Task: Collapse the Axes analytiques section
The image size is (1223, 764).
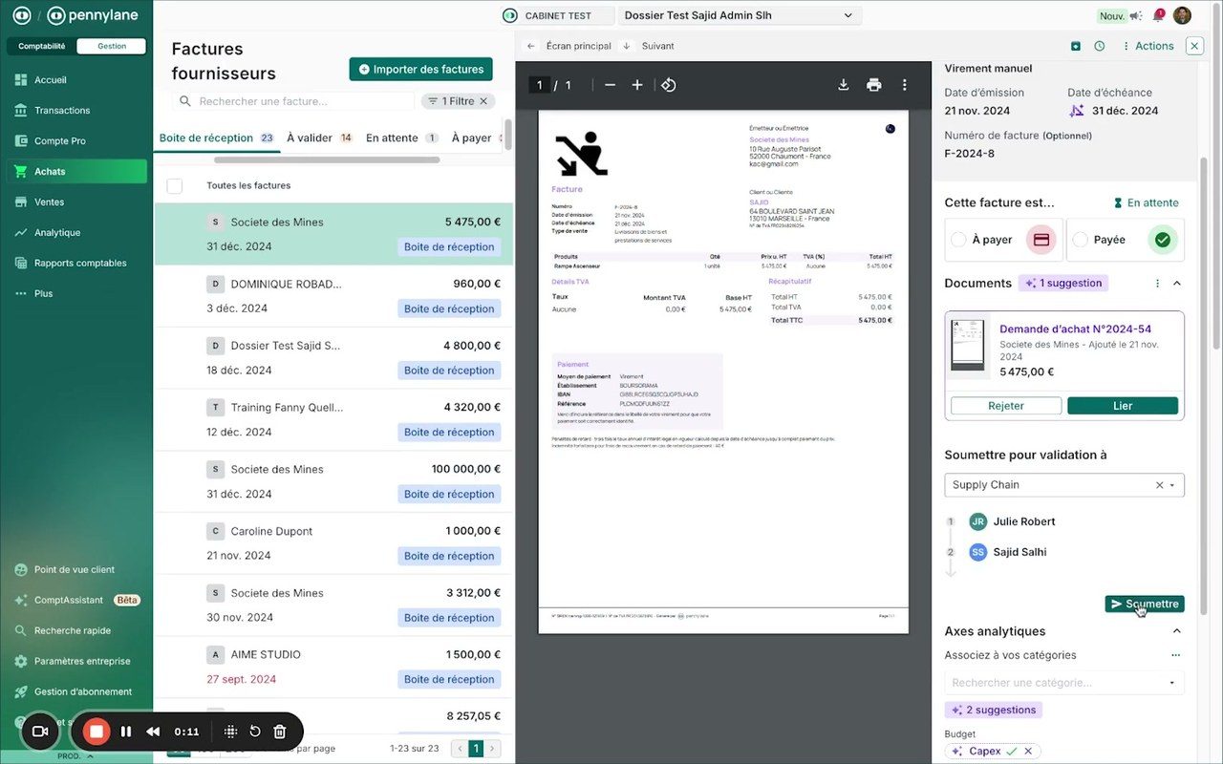Action: 1176,631
